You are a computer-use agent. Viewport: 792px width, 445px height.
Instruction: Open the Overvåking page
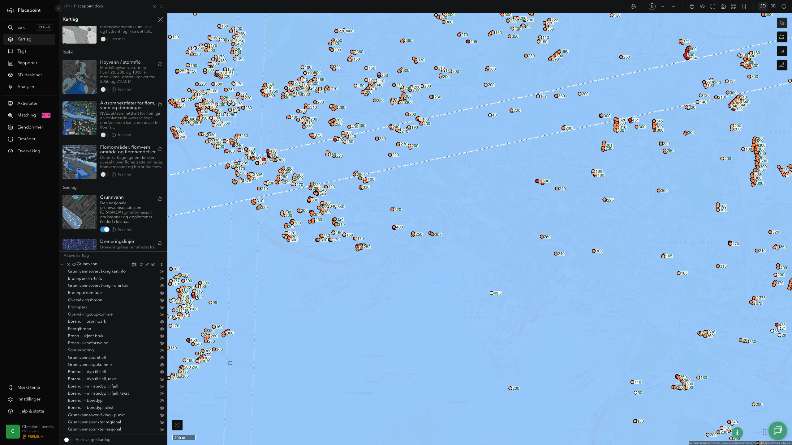(29, 151)
